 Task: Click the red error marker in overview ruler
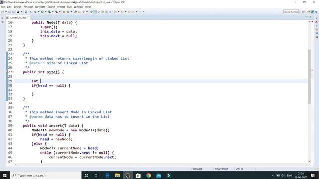(x=312, y=70)
